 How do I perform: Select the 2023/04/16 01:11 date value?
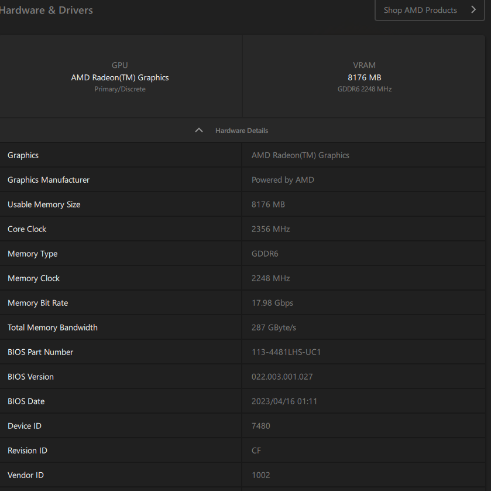(284, 401)
